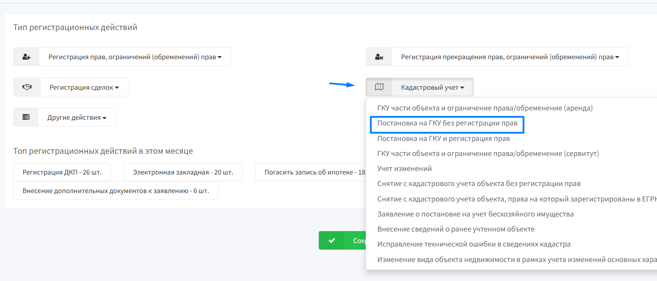Open Регистрация прекращения прав dropdown
Screen dimensions: 657x281
pos(510,57)
